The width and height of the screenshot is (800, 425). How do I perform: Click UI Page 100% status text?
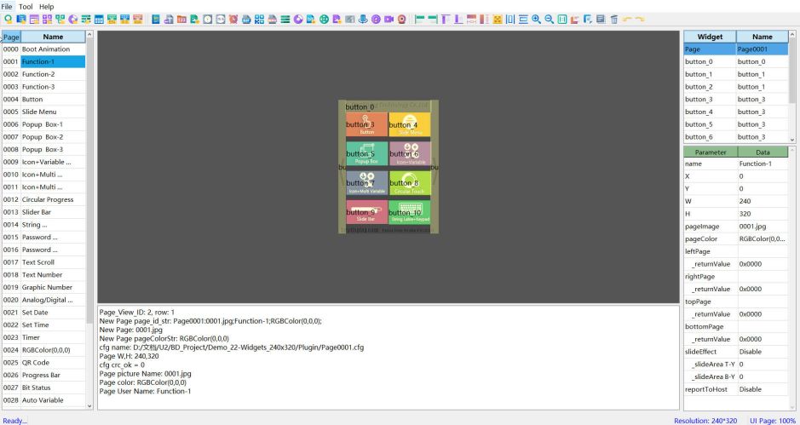click(x=773, y=421)
